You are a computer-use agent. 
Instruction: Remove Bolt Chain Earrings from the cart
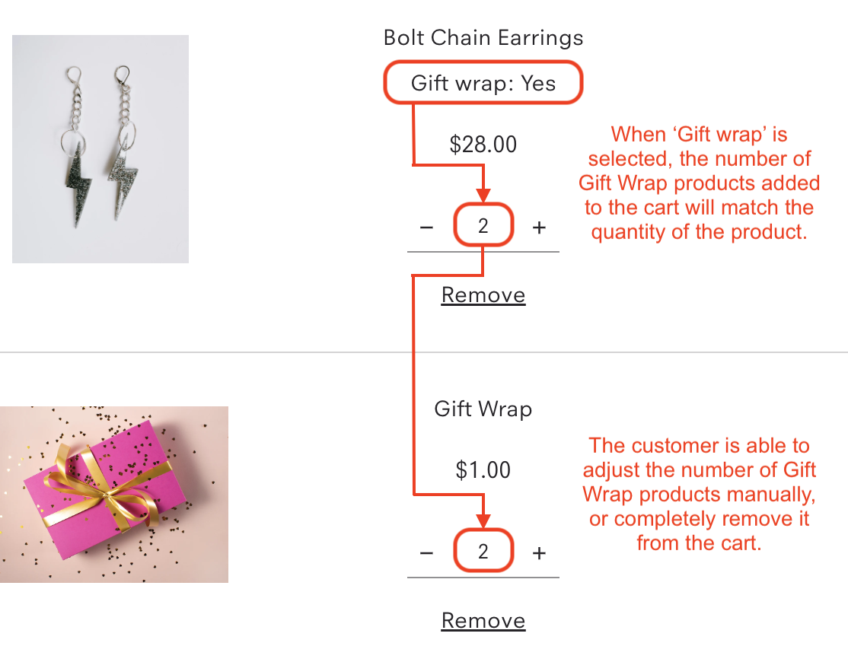coord(483,295)
